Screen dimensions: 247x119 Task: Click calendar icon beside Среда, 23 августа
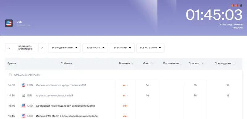[10, 75]
